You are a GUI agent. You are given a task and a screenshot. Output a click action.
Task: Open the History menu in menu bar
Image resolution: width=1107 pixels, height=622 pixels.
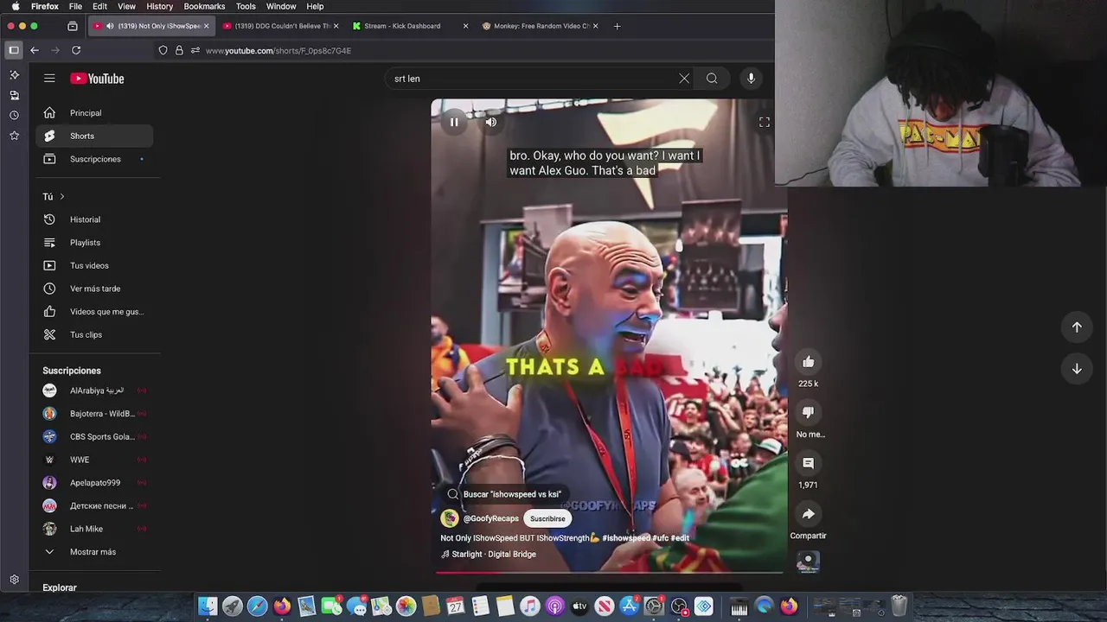pos(159,6)
